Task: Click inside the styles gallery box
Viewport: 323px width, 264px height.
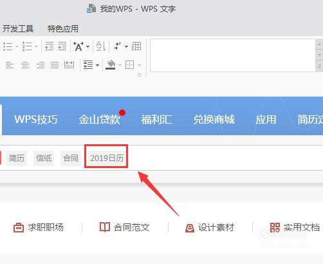Action: coord(232,55)
